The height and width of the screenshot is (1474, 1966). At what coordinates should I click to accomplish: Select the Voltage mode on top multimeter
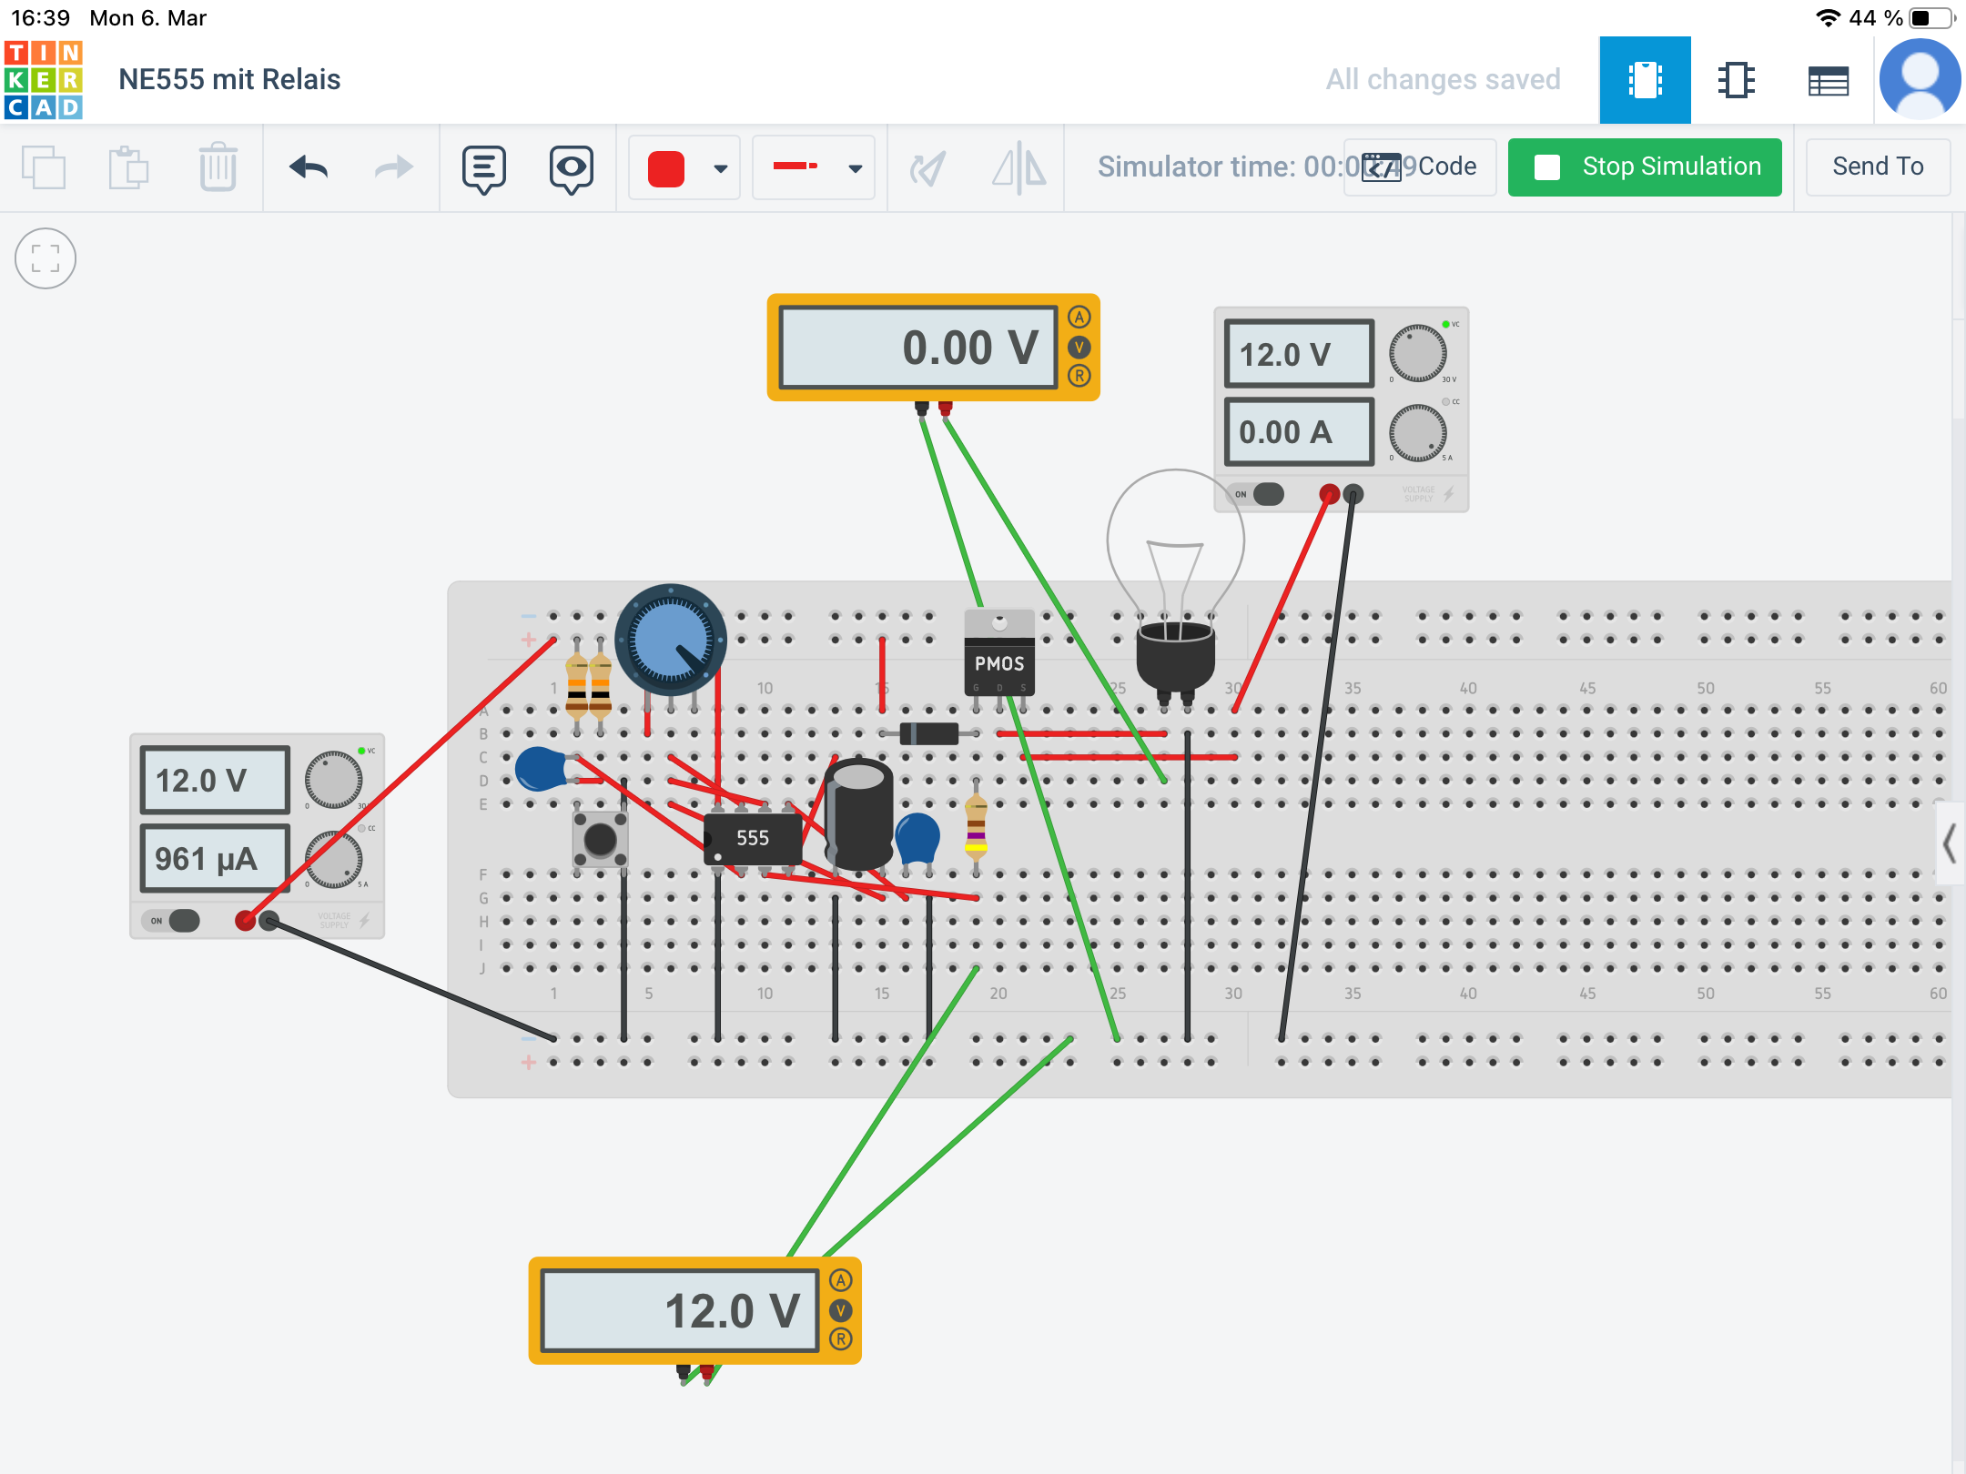tap(1079, 347)
